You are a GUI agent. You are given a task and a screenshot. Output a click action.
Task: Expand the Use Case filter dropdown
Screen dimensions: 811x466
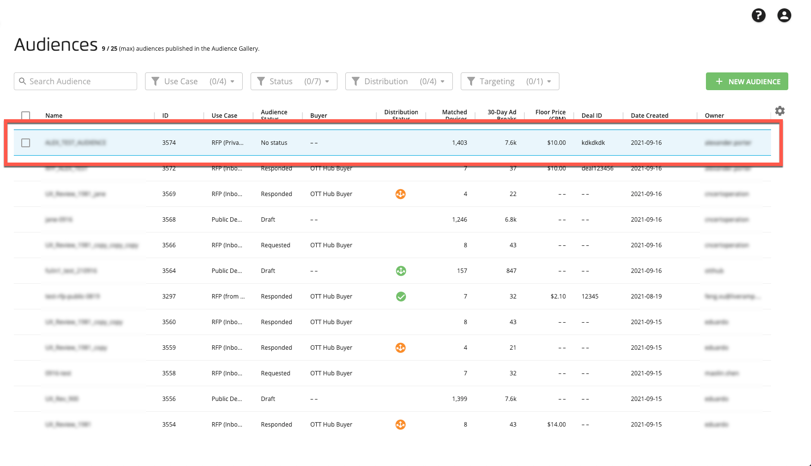coord(193,81)
